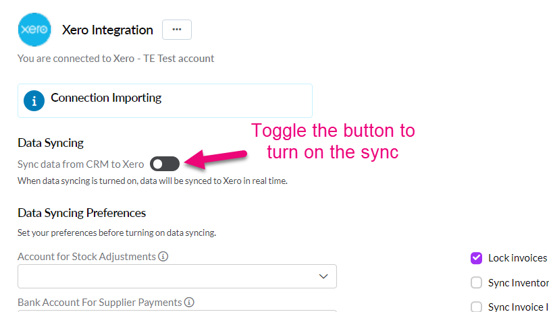The width and height of the screenshot is (549, 312).
Task: Click the 'You are connected to Xero' text
Action: (x=116, y=59)
